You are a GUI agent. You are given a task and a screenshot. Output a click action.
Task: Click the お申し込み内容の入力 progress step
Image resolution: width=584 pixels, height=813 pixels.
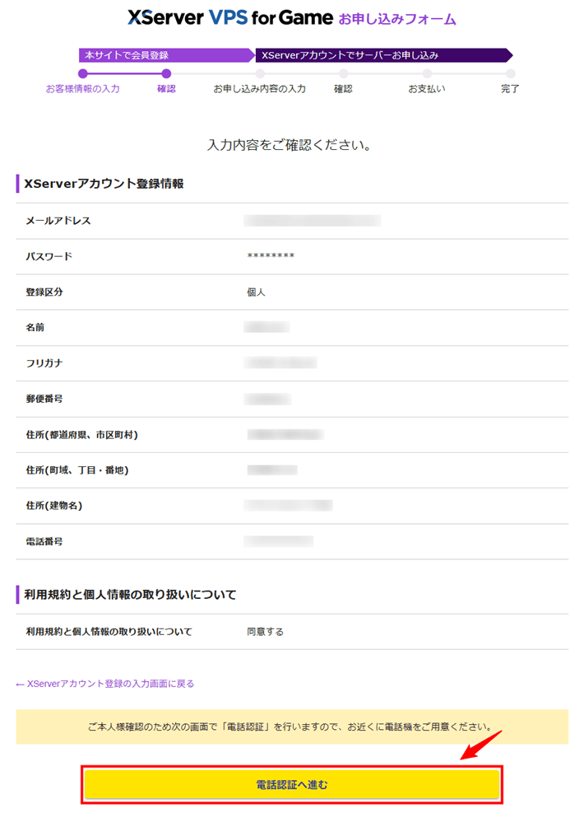point(259,89)
